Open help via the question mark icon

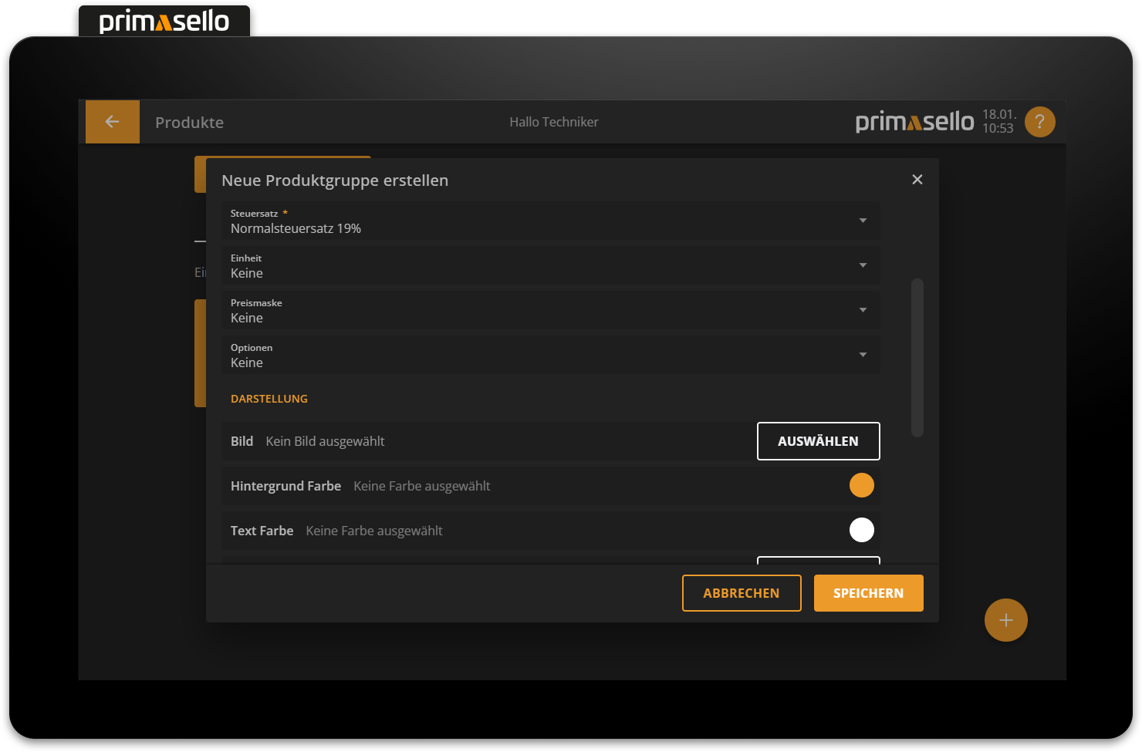tap(1039, 122)
